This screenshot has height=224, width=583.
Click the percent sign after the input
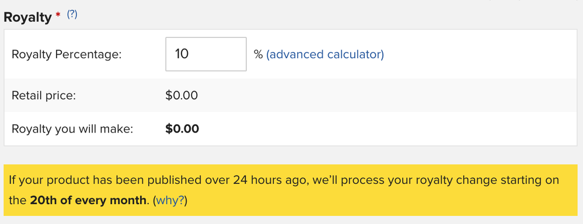click(x=259, y=55)
